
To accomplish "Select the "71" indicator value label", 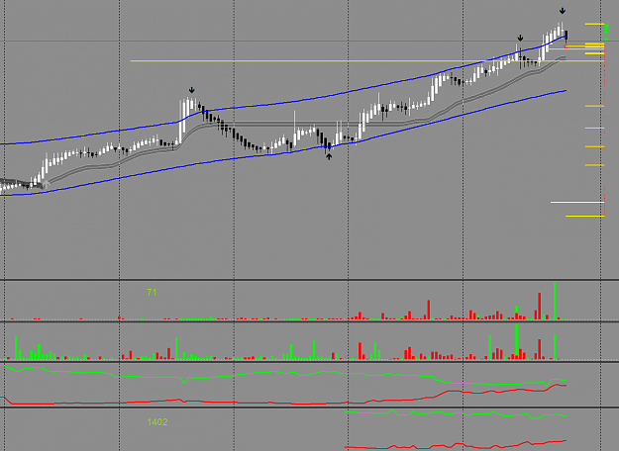I will (x=152, y=292).
